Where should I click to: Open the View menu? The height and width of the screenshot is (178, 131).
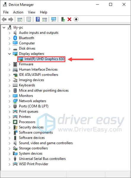click(31, 12)
